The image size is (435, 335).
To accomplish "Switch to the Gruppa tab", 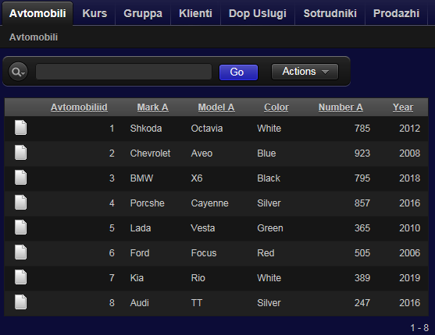I will pyautogui.click(x=143, y=13).
